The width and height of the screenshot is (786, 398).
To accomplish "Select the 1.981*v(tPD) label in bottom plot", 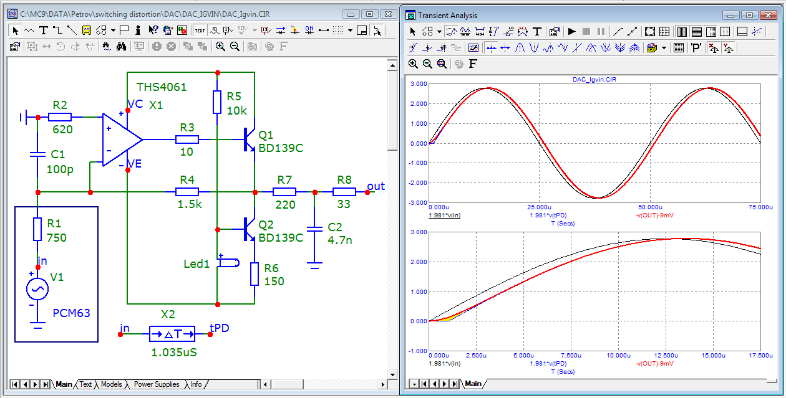I will pos(548,362).
